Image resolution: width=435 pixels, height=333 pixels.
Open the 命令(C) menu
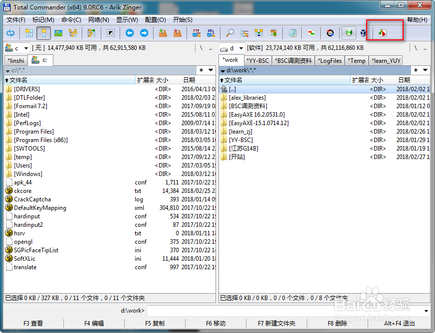tap(71, 20)
